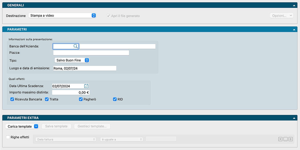Uncheck the RID checkbox
300x150 pixels.
tap(115, 99)
